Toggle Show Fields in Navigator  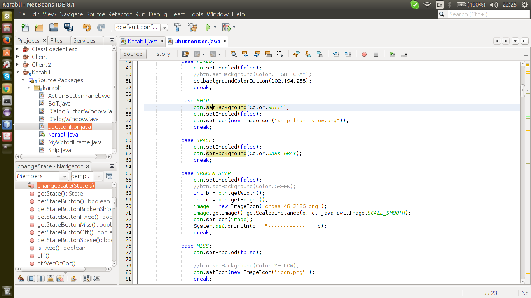31,279
